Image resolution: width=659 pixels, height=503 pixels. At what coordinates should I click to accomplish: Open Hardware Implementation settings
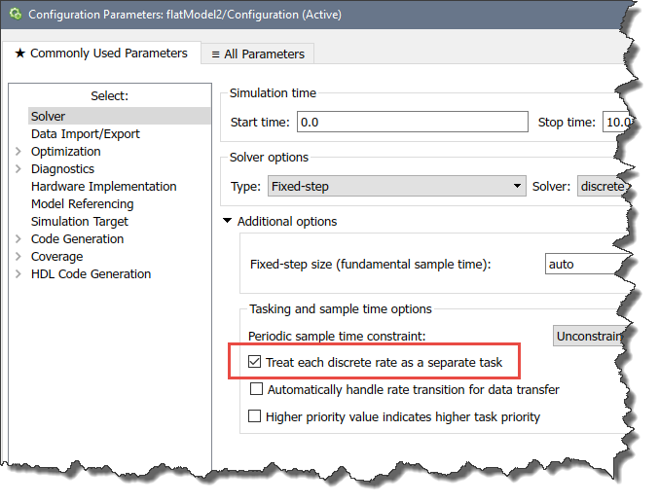point(103,187)
